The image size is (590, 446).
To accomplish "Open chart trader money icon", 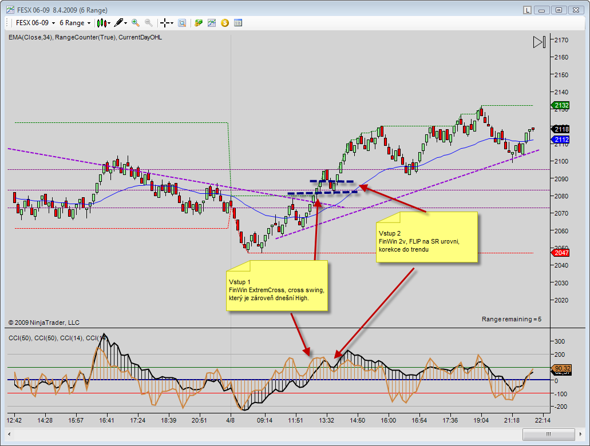I will (x=199, y=23).
